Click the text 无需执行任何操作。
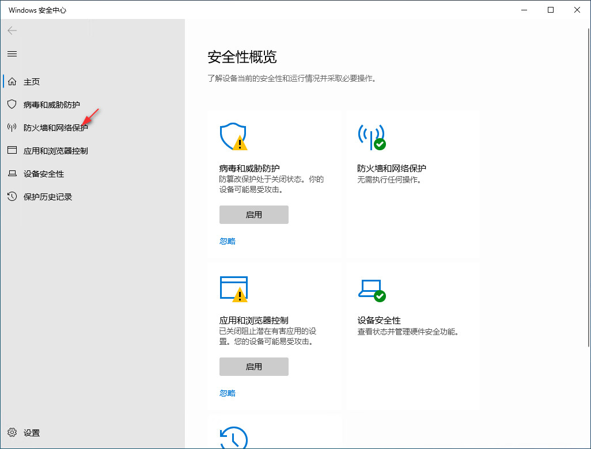 [x=391, y=180]
